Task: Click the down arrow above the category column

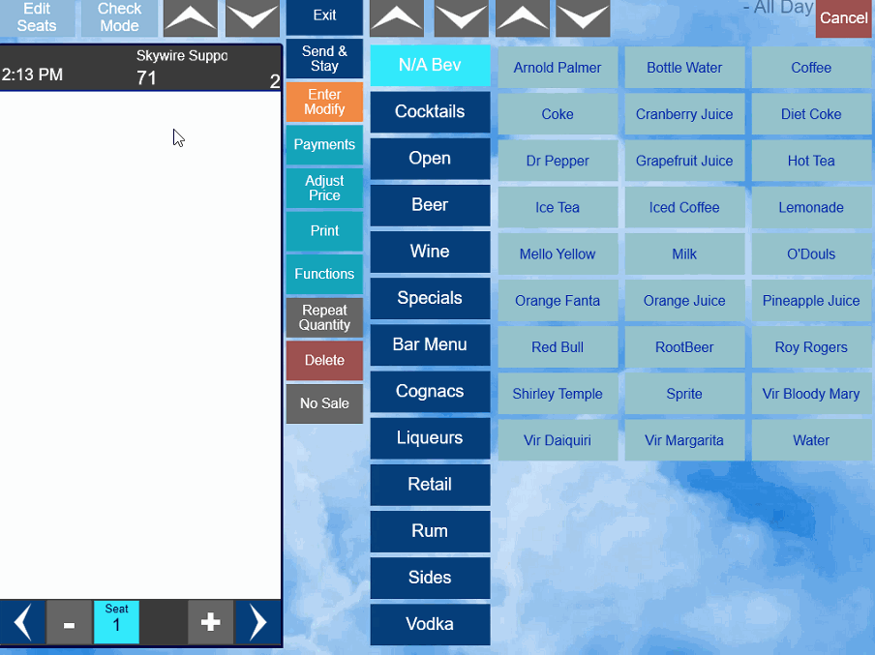Action: [x=461, y=17]
